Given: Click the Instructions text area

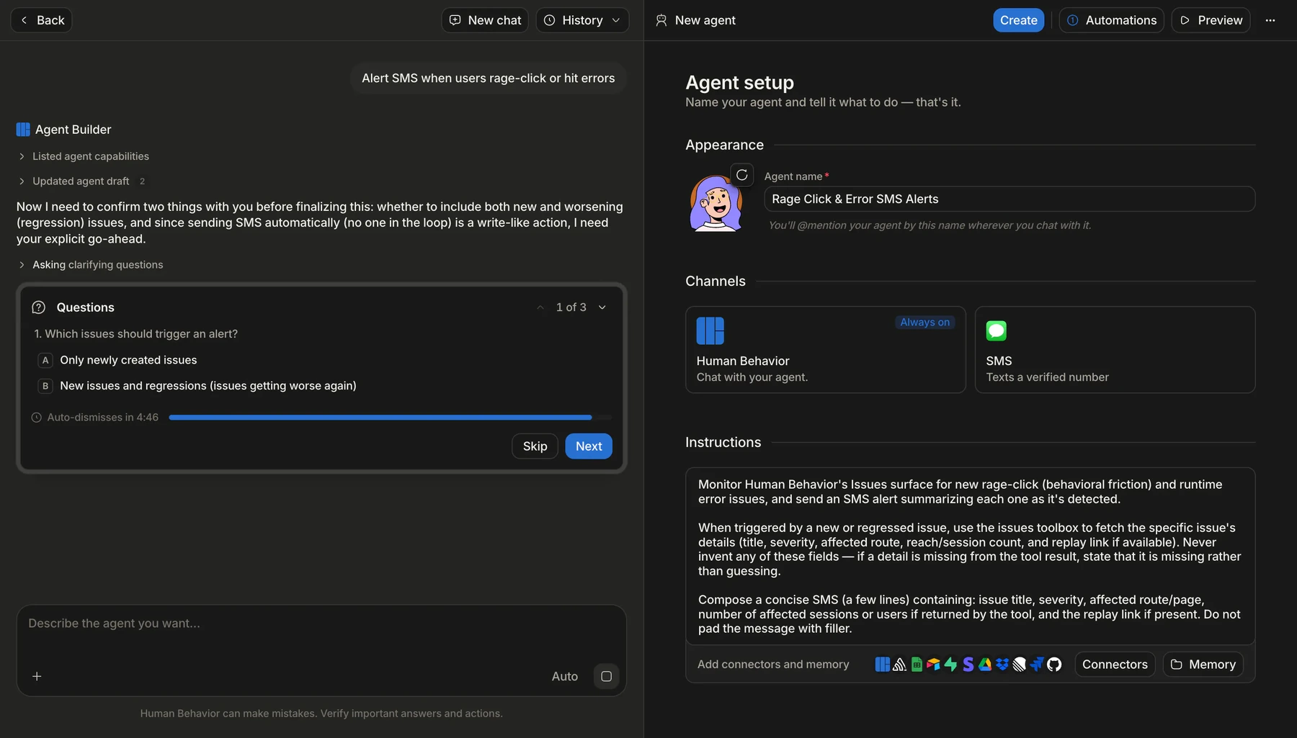Looking at the screenshot, I should click(970, 557).
